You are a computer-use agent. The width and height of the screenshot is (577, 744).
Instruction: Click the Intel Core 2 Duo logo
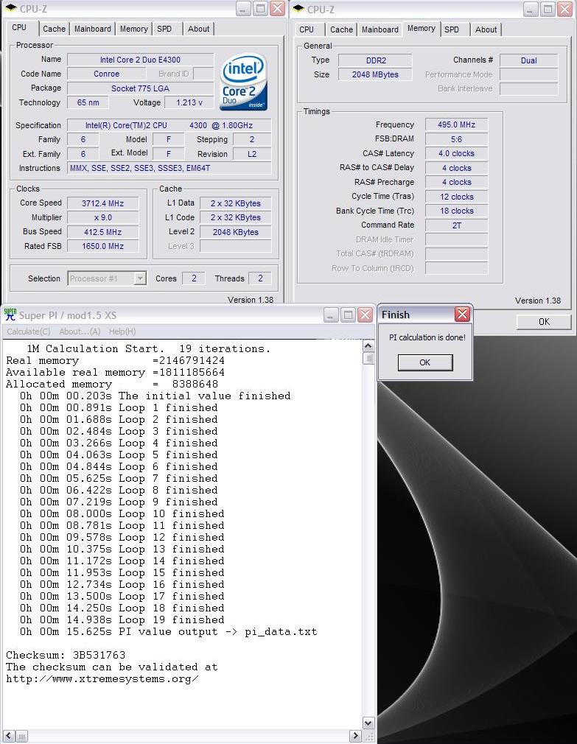pyautogui.click(x=244, y=81)
